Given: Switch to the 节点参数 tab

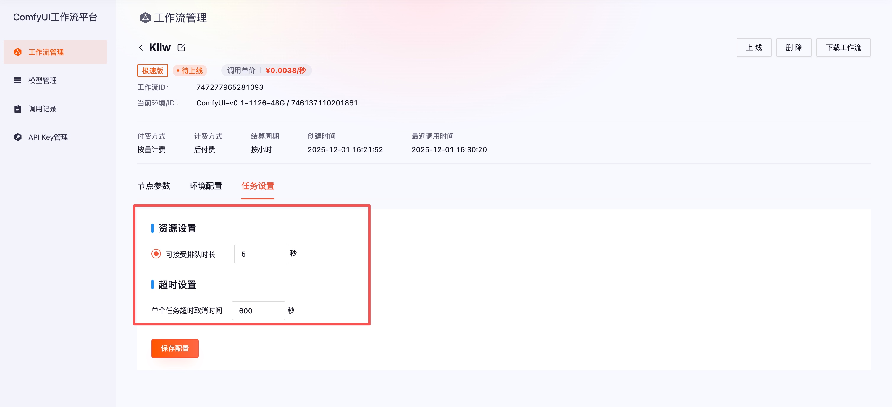Looking at the screenshot, I should pyautogui.click(x=154, y=186).
